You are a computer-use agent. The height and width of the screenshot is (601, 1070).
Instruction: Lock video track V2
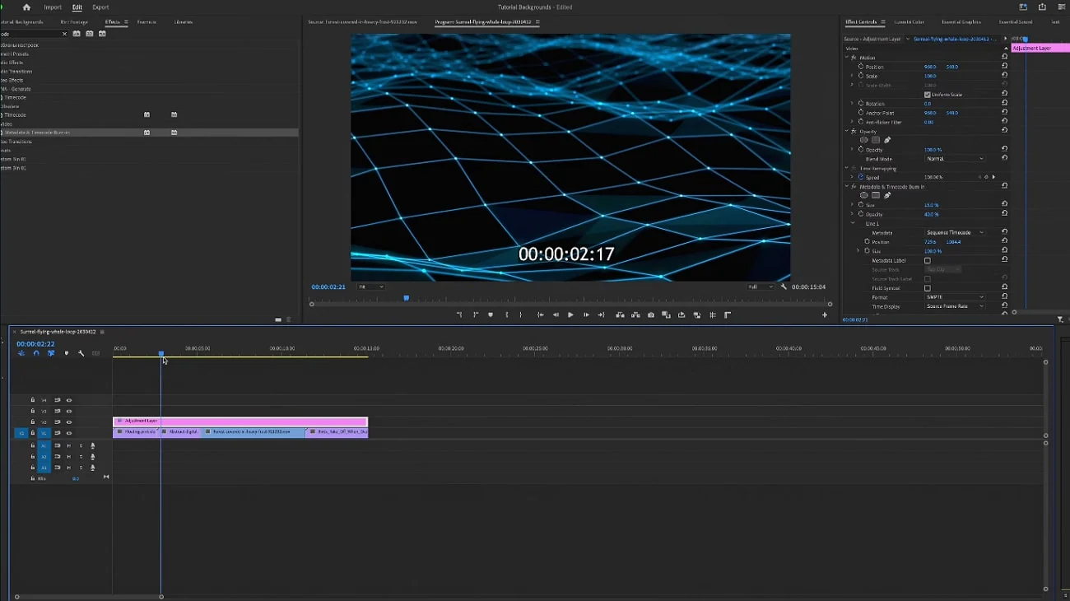click(x=33, y=422)
